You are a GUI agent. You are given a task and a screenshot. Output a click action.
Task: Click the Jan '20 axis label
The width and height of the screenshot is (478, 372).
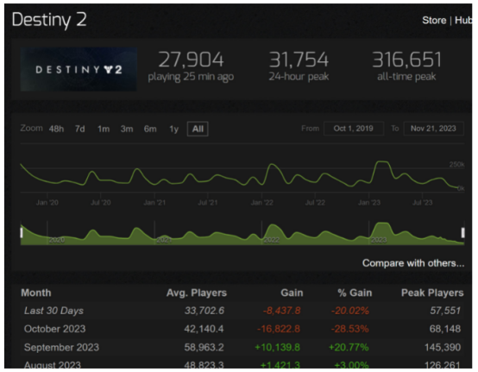pos(47,203)
